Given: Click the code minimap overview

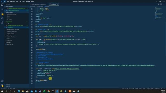Looking at the screenshot, I should (160, 13).
